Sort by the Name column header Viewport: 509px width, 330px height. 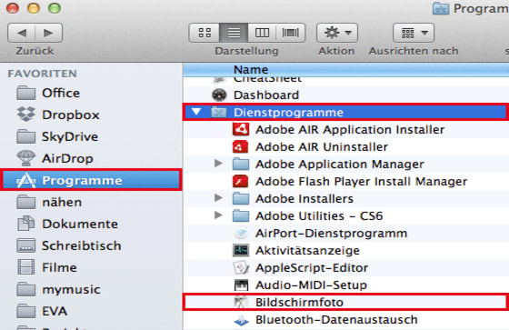[345, 69]
